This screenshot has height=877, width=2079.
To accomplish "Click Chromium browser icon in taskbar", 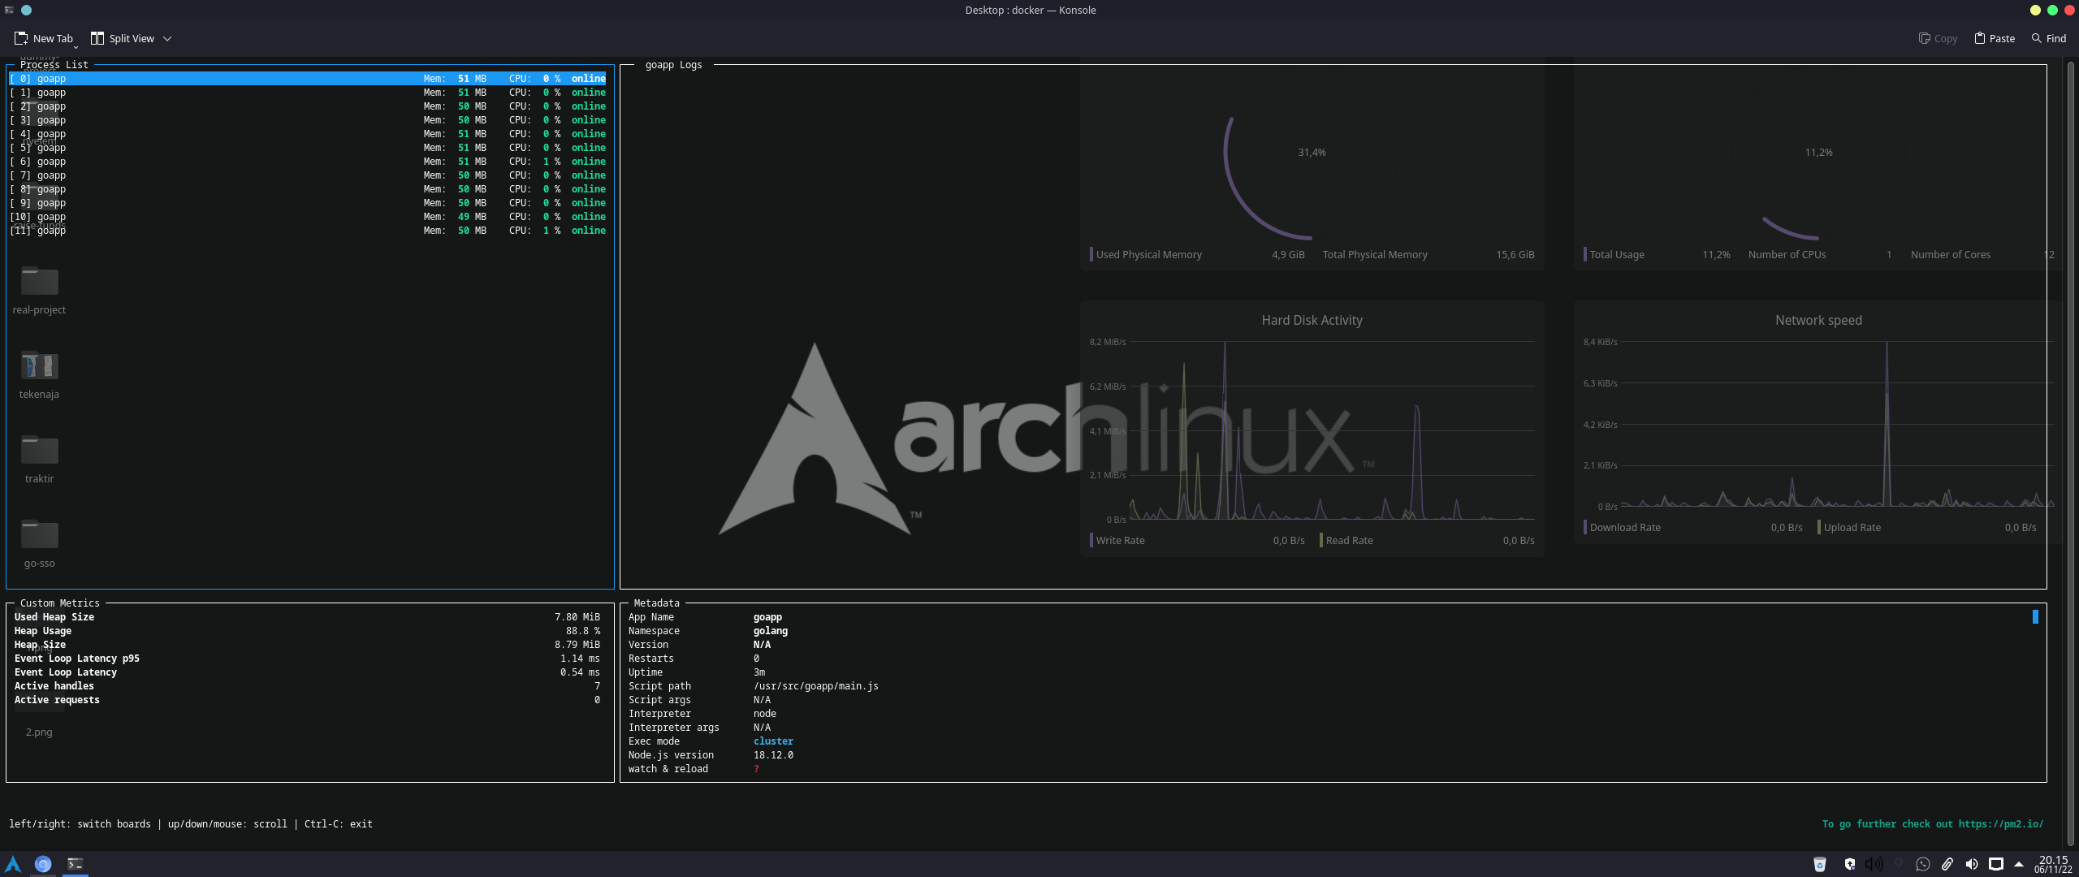I will (43, 864).
